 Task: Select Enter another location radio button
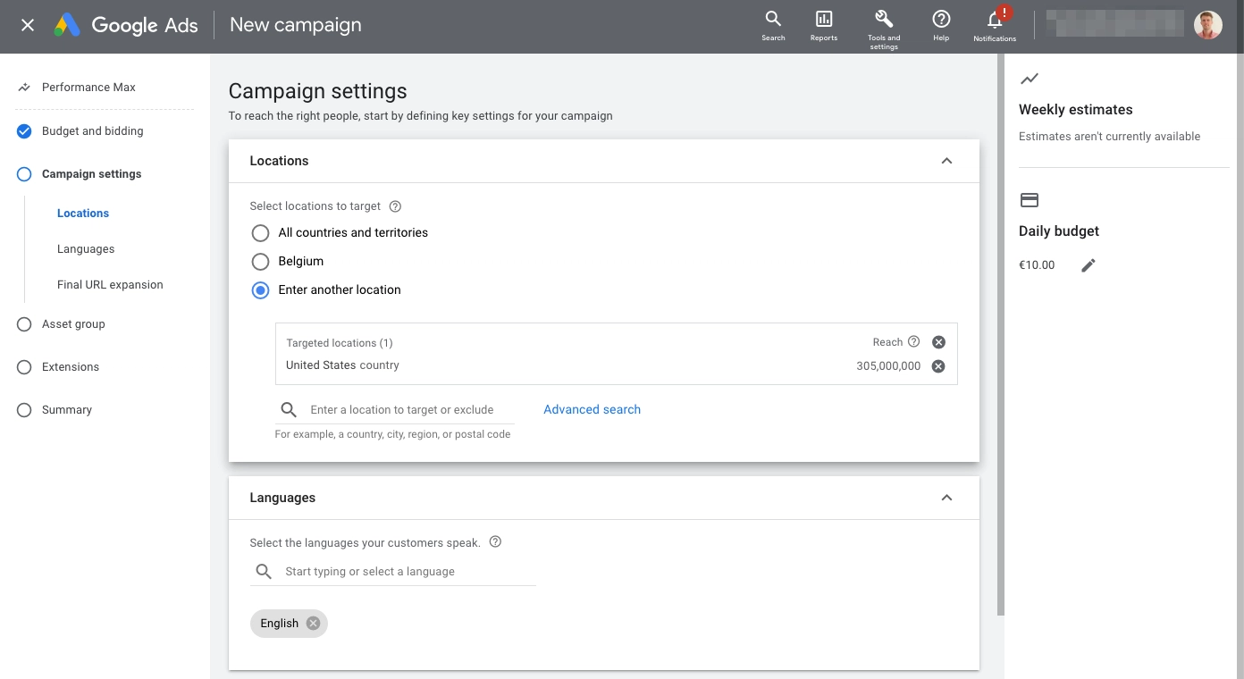(x=260, y=290)
